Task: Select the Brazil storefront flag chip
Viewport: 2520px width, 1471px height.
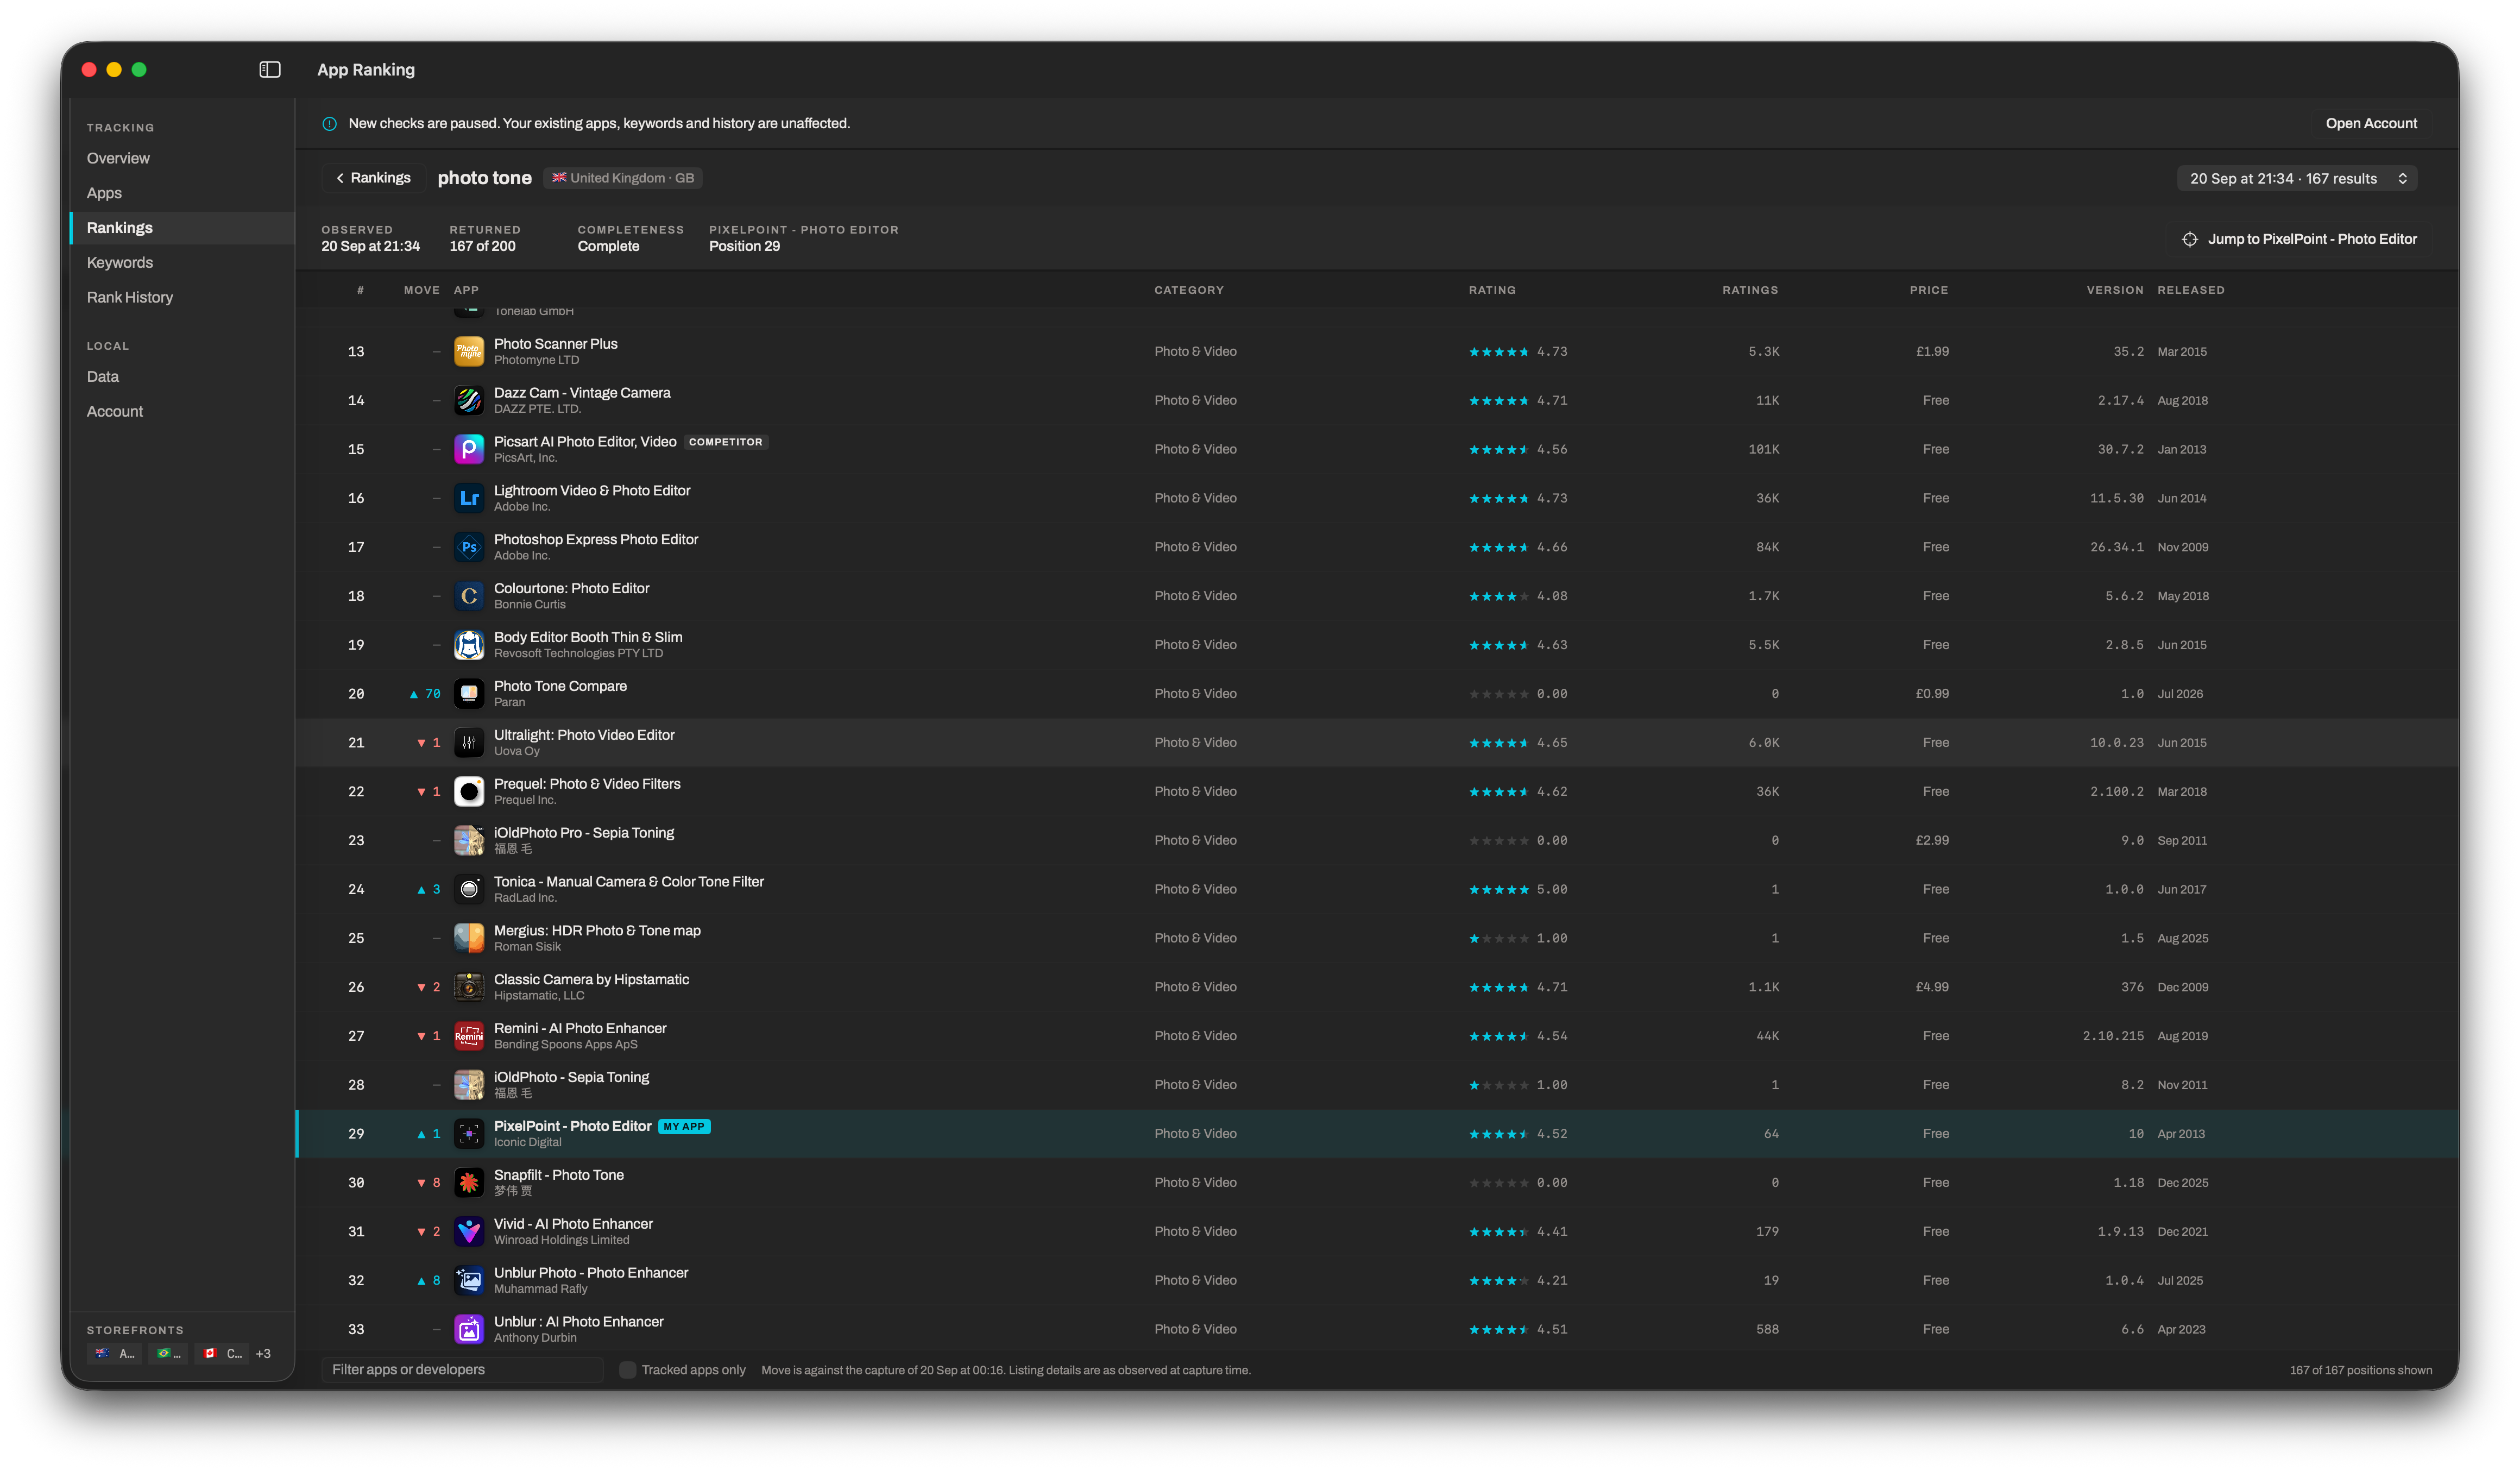Action: click(x=168, y=1354)
